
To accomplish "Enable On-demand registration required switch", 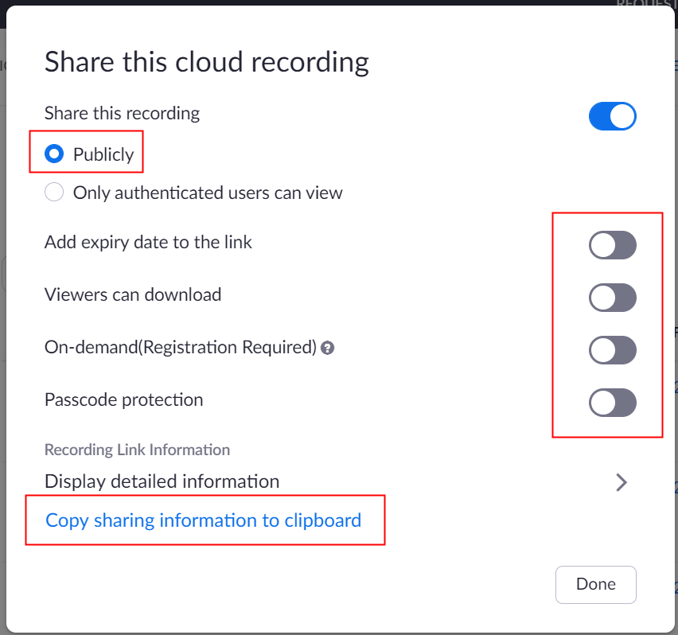I will 612,350.
